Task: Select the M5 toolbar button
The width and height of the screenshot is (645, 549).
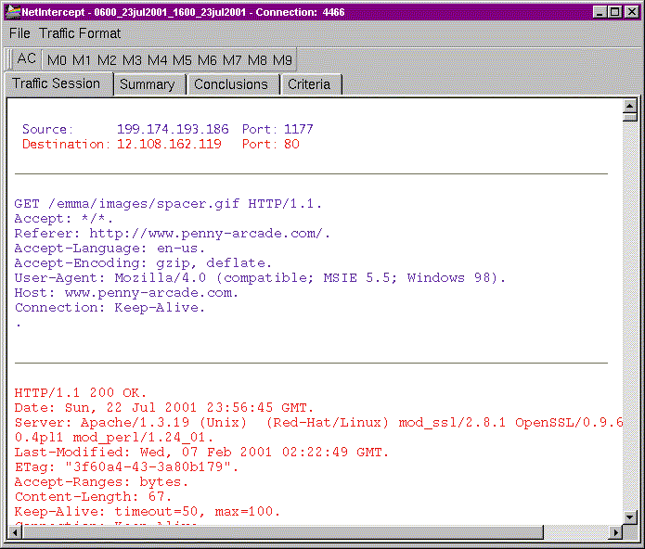Action: [182, 60]
